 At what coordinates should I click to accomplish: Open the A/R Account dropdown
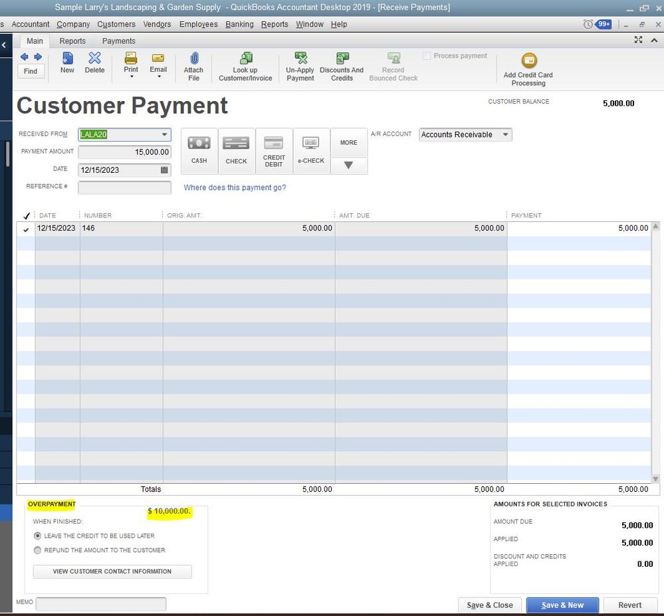505,135
